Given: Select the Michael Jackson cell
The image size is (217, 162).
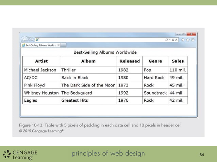Looking at the screenshot, I should pyautogui.click(x=41, y=70).
